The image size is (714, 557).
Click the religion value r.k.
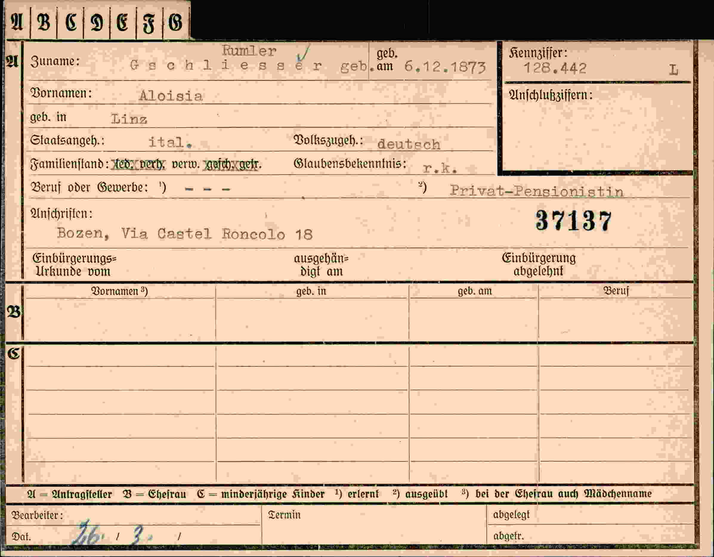440,168
